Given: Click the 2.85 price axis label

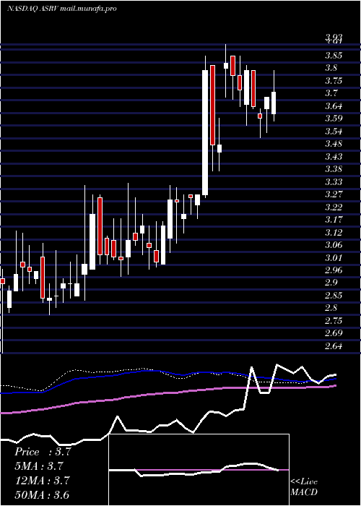Looking at the screenshot, I should [334, 296].
